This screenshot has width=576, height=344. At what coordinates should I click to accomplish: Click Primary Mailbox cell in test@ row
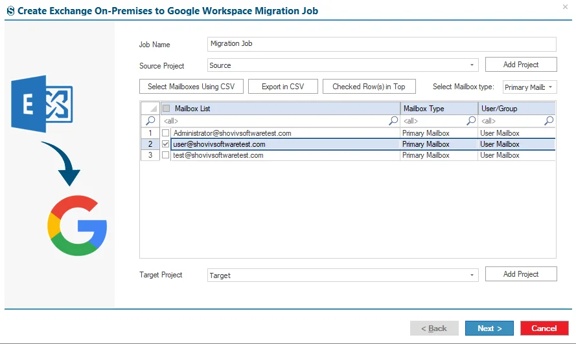pyautogui.click(x=439, y=155)
